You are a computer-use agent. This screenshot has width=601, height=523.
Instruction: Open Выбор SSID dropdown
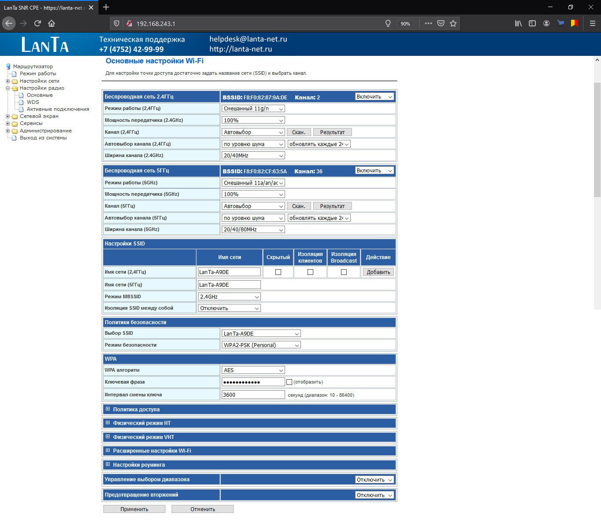(x=261, y=334)
